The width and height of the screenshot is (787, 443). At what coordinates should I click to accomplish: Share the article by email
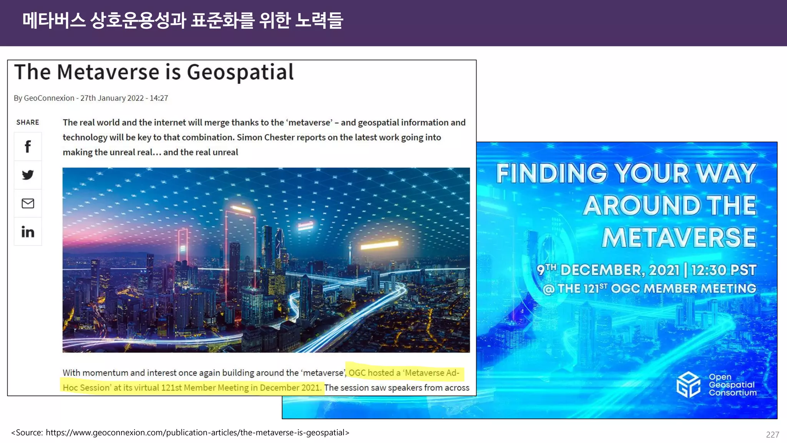point(28,203)
